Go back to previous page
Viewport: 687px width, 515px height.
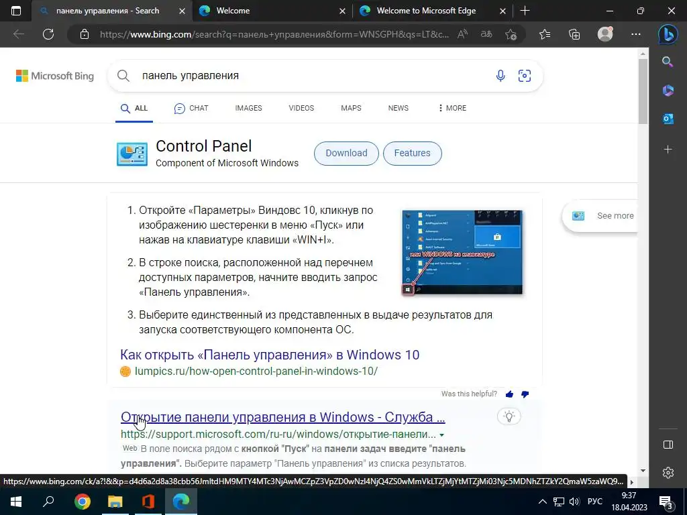click(x=18, y=34)
